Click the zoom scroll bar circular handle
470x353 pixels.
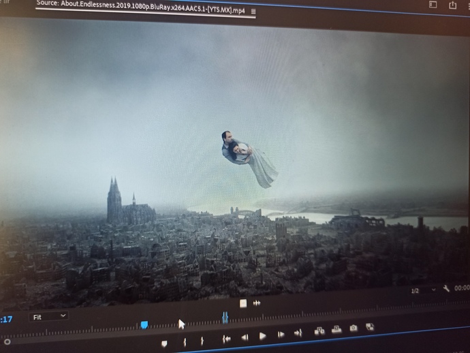[x=7, y=341]
